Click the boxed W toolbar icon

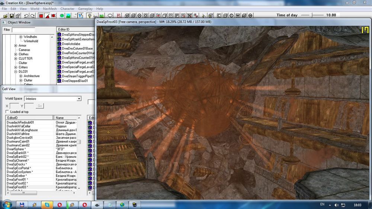pos(238,16)
